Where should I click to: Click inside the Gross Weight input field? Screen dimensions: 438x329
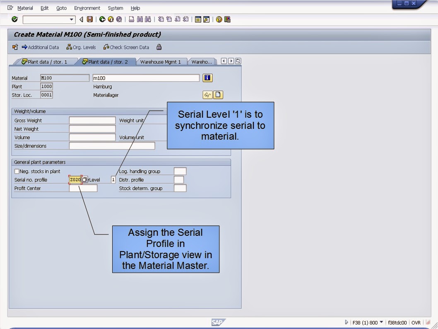pyautogui.click(x=92, y=120)
